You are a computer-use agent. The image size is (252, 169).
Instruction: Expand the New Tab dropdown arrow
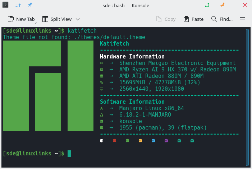click(36, 22)
